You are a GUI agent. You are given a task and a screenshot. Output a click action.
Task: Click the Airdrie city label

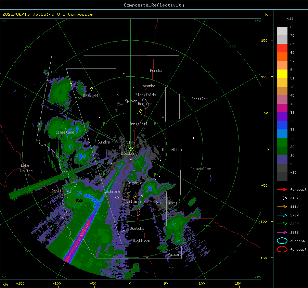135,183
